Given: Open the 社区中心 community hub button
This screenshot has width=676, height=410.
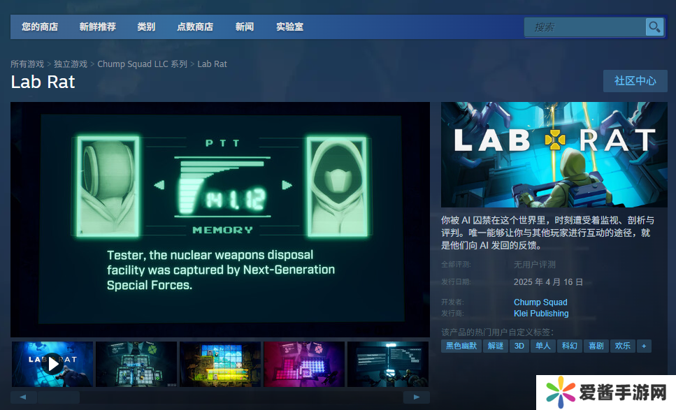Looking at the screenshot, I should 635,81.
